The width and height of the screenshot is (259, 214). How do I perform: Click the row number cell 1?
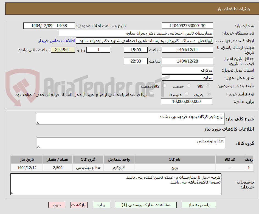point(249,168)
